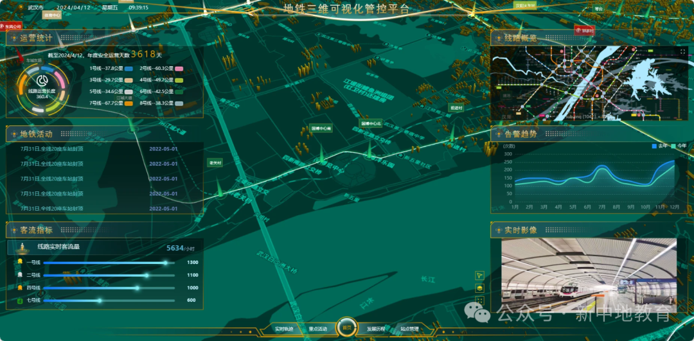Click the 运营统计 panel header icon
This screenshot has height=341, width=694.
(13, 39)
